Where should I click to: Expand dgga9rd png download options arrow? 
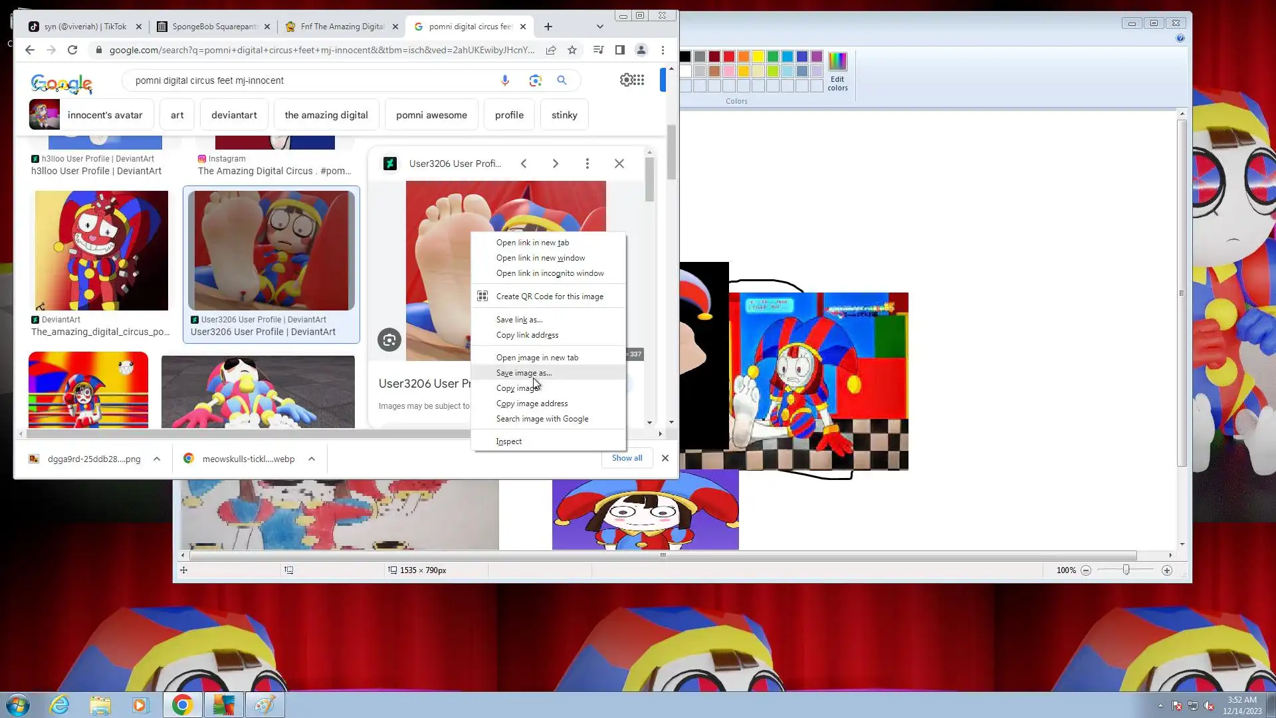pos(157,459)
